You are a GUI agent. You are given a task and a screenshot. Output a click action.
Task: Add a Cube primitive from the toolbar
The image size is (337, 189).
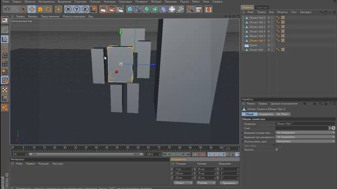pos(130,9)
